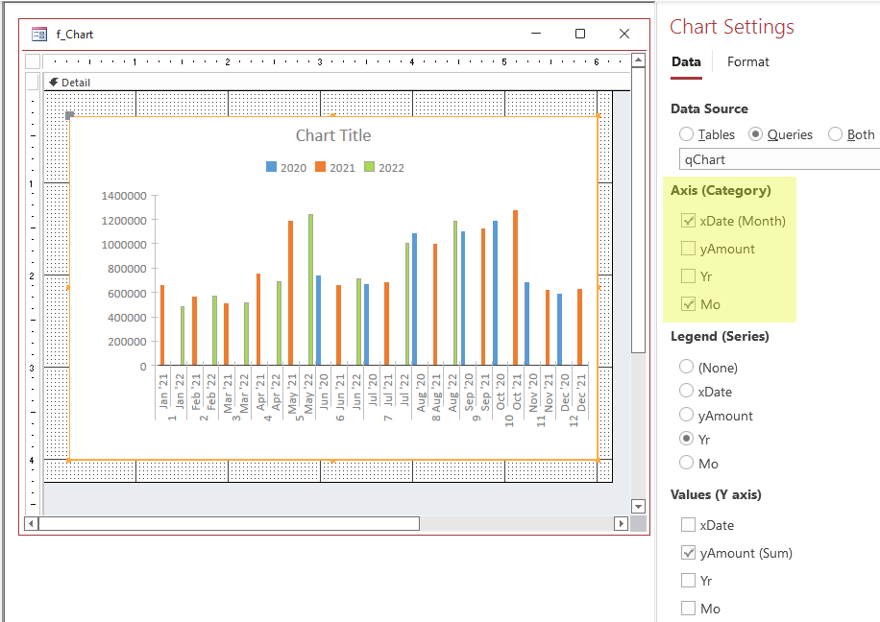Select the Mo radio button under Legend (Series)

click(686, 463)
